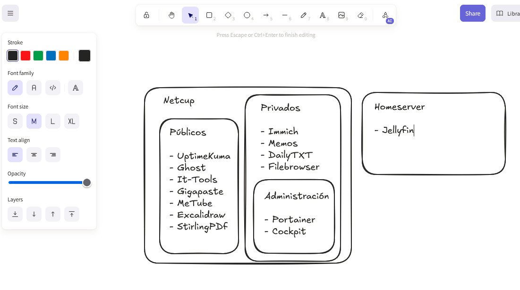520x290 pixels.
Task: Select the Ellipse tool
Action: point(247,15)
